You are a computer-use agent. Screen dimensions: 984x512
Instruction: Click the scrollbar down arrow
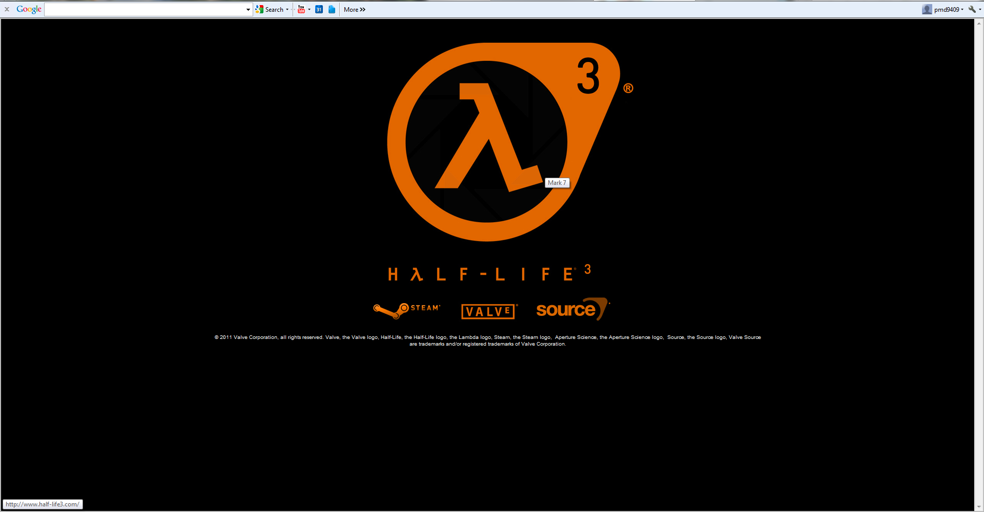979,507
